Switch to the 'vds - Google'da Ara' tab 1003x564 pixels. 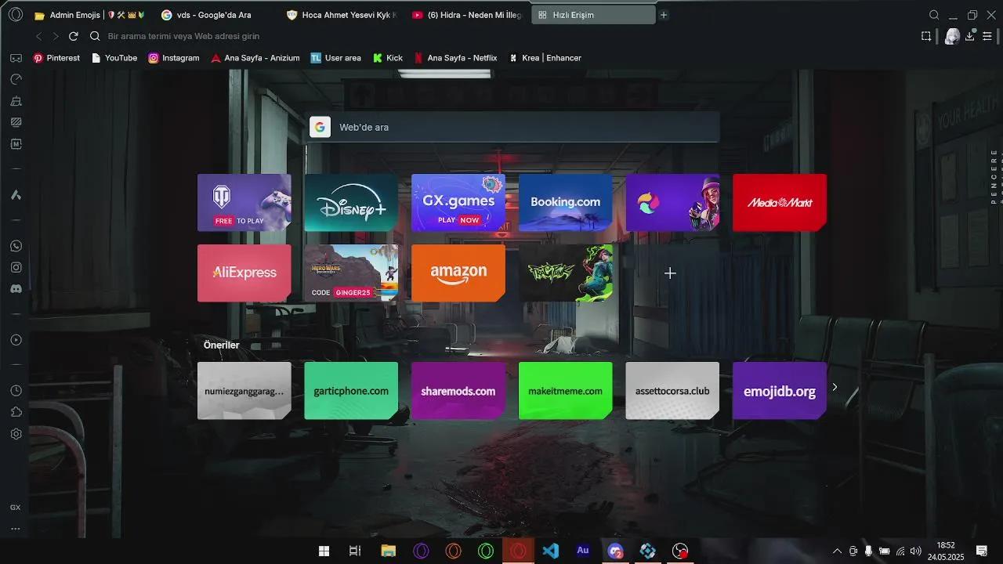pos(213,15)
